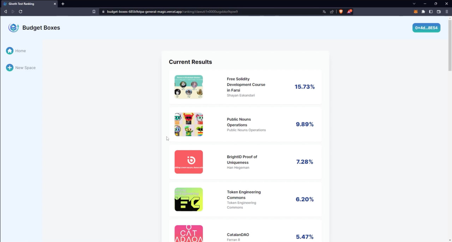Click the Budget Boxes title
This screenshot has height=242, width=452.
[41, 28]
